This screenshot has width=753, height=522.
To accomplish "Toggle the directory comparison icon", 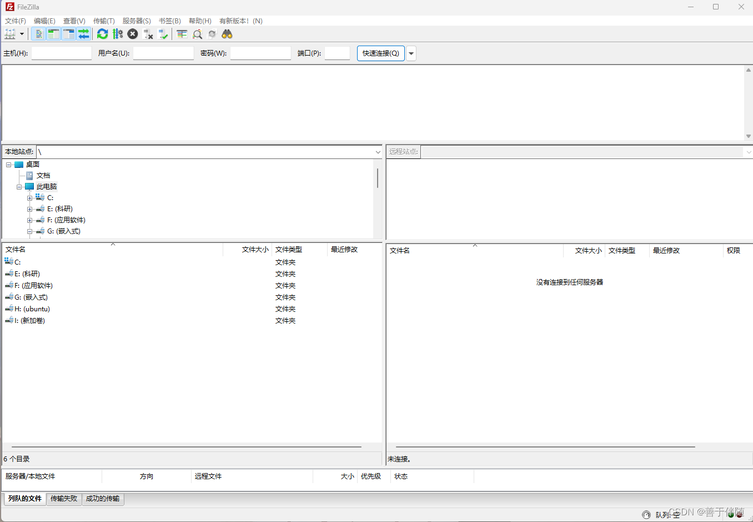I will 197,34.
